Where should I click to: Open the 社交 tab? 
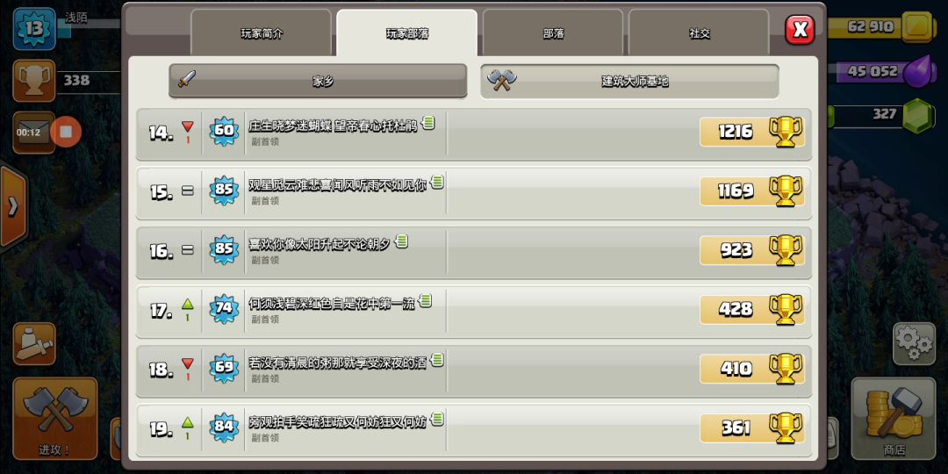point(699,33)
